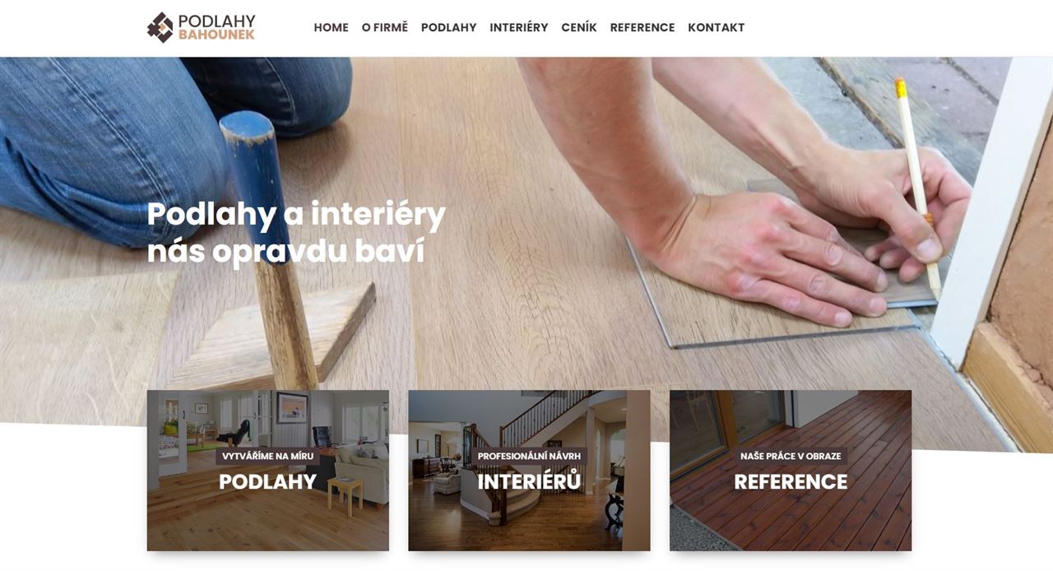Go to the HOME menu item
1053x571 pixels.
tap(331, 27)
